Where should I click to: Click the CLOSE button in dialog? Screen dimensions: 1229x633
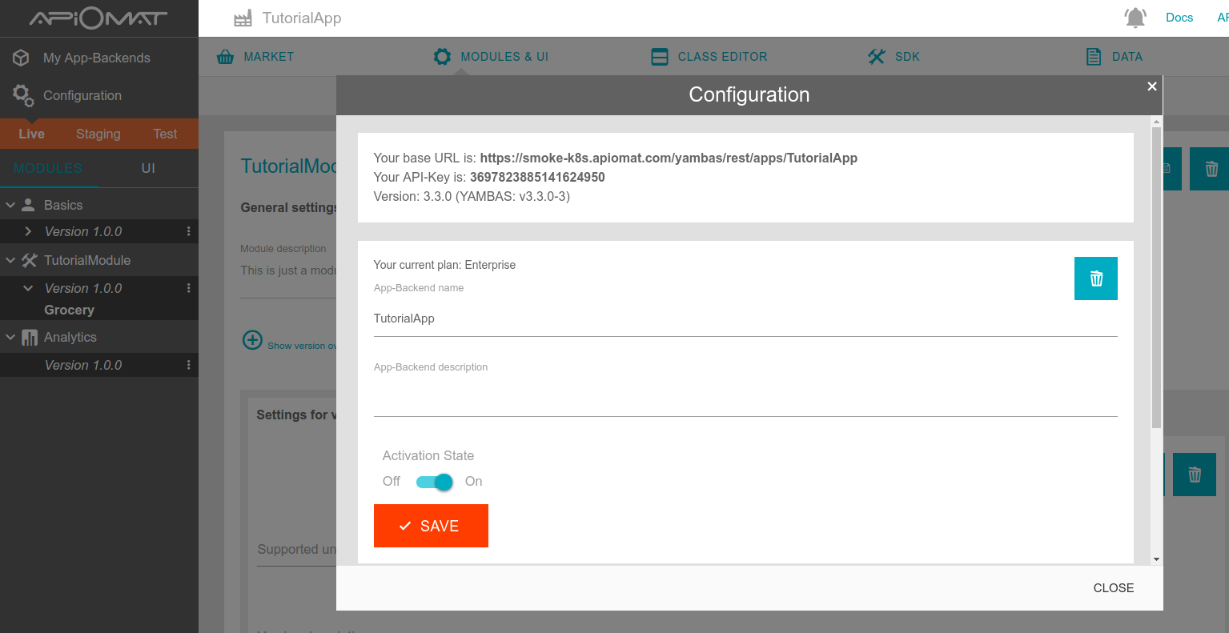click(1114, 588)
